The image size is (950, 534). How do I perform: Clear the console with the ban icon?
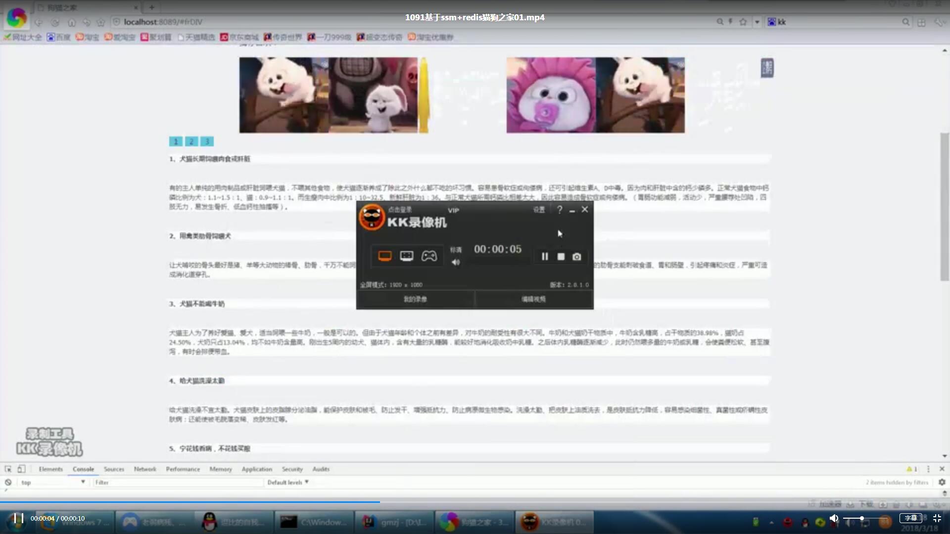point(8,482)
